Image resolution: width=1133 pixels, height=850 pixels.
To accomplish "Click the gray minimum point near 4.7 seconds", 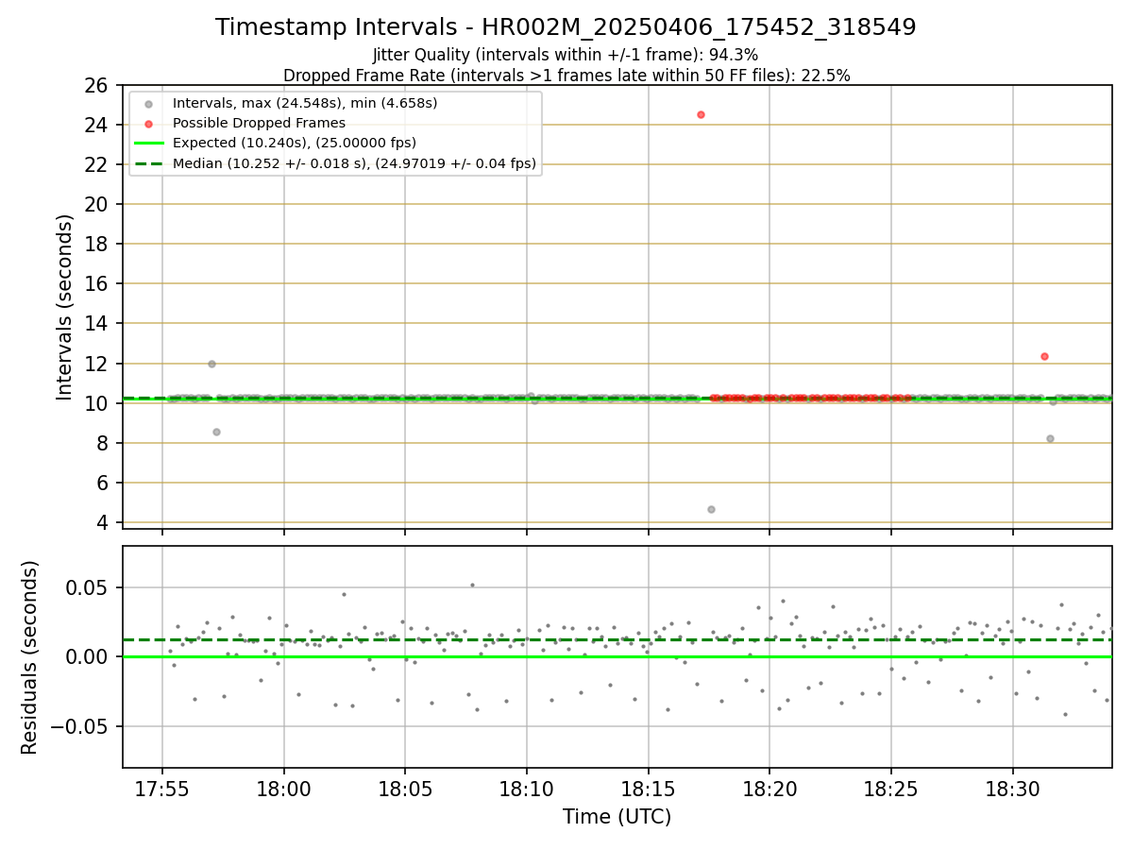I will point(711,509).
